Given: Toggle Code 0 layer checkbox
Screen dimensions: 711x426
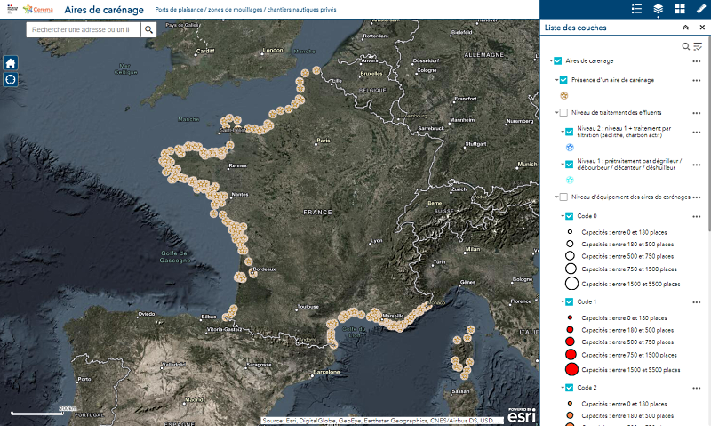Looking at the screenshot, I should point(570,216).
